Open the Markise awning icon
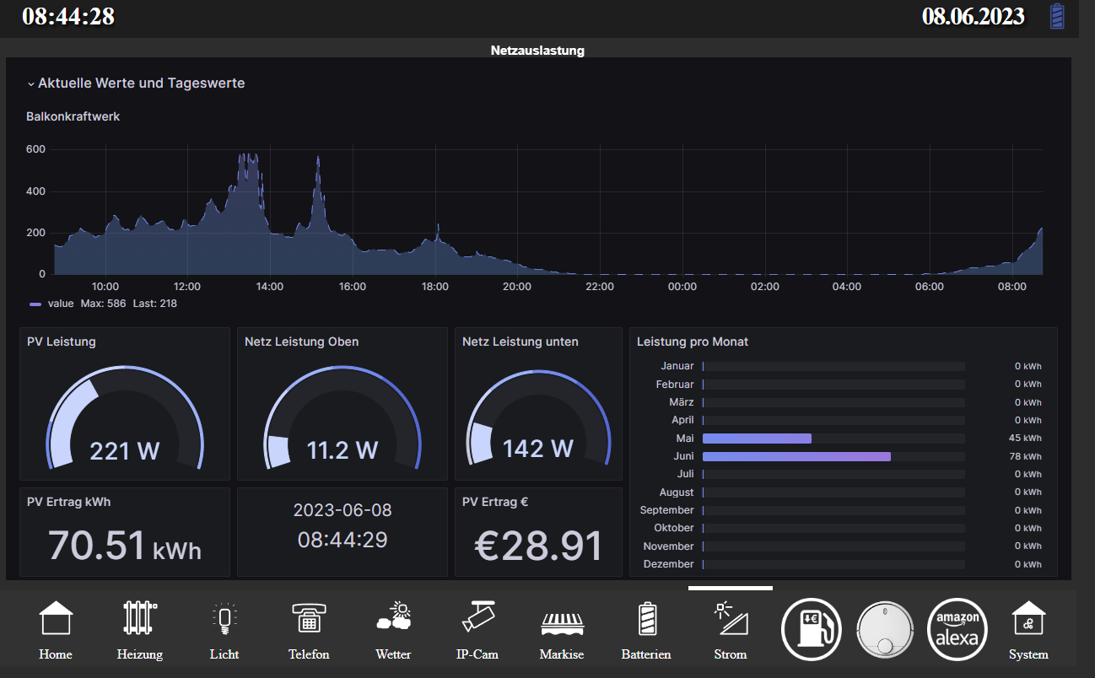Image resolution: width=1095 pixels, height=678 pixels. 562,623
